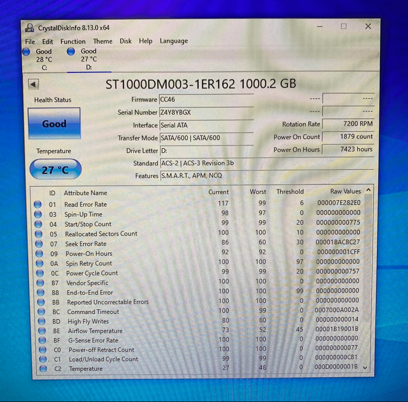Click the status orb for Reallocated Sectors Count
408x402 pixels.
point(38,234)
